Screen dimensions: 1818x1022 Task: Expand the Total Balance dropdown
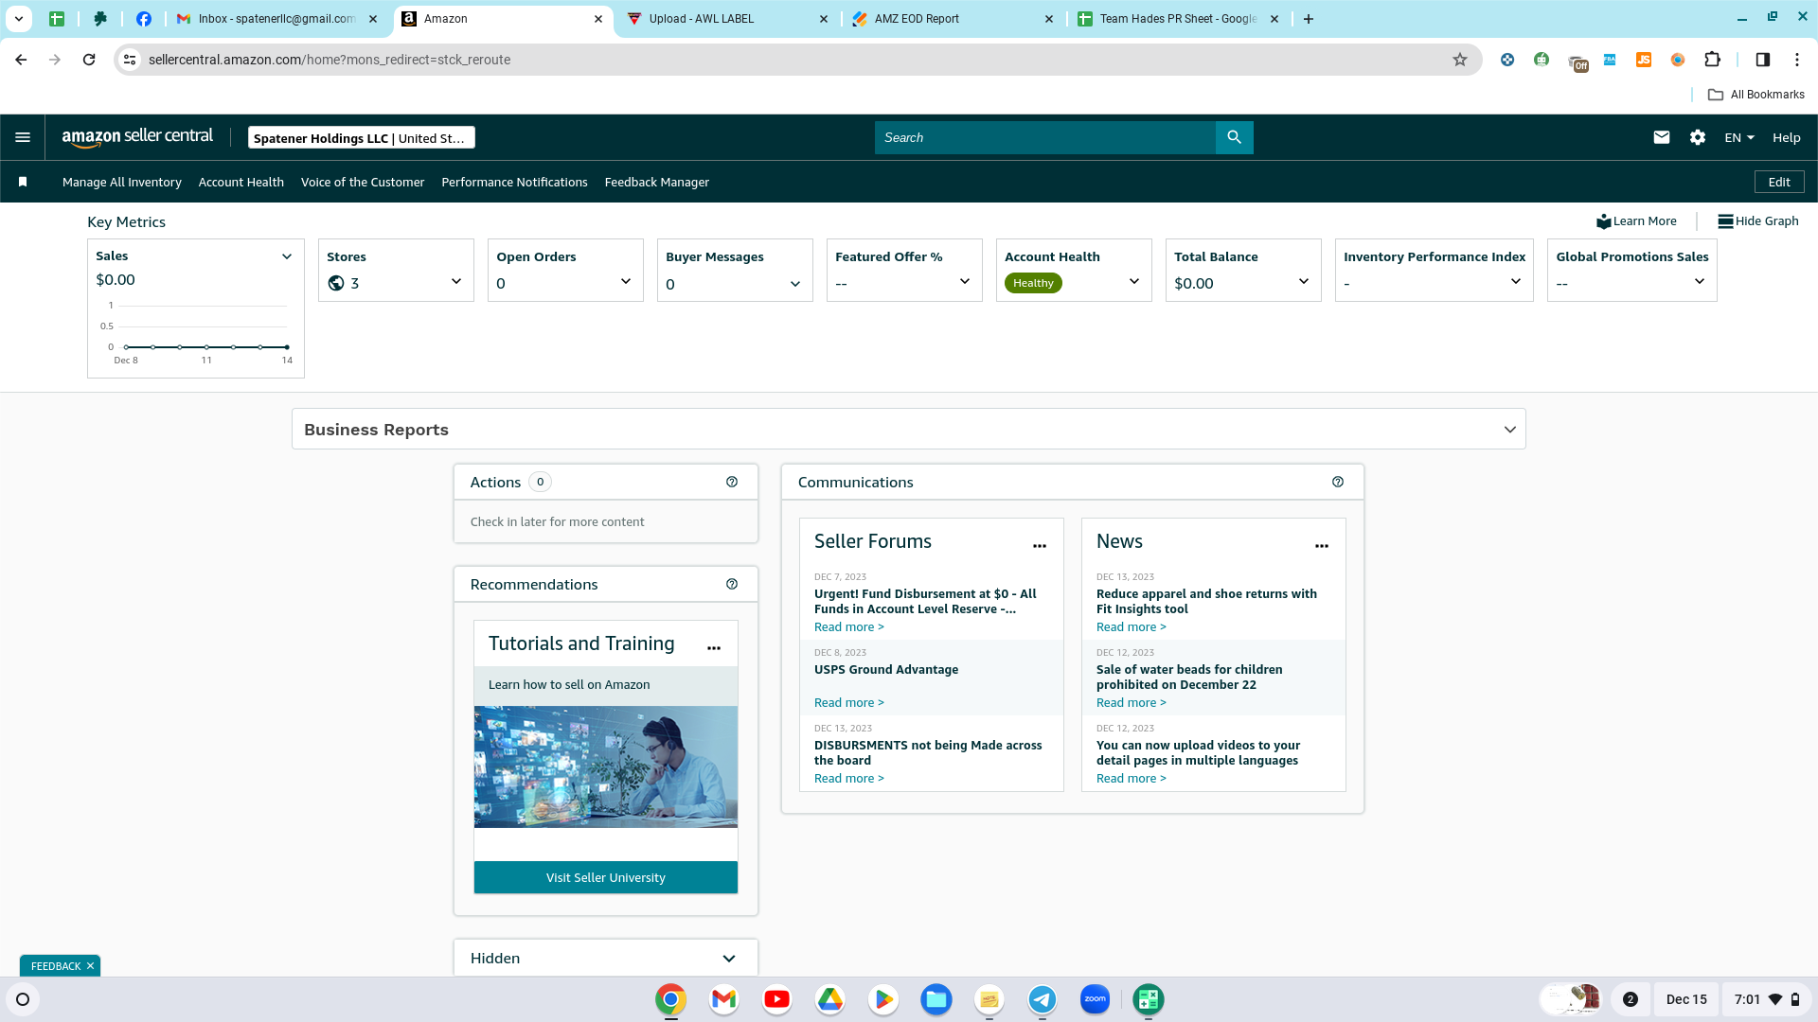(1304, 281)
